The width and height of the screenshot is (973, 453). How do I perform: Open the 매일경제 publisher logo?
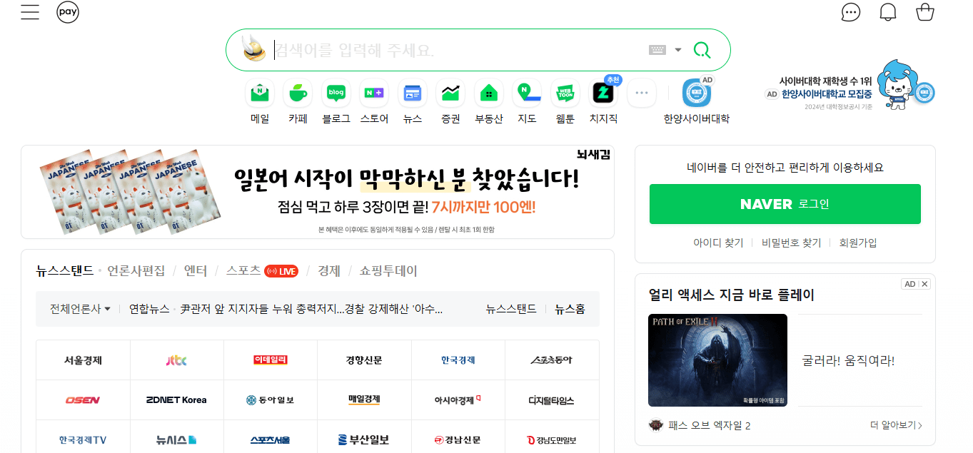coord(364,400)
